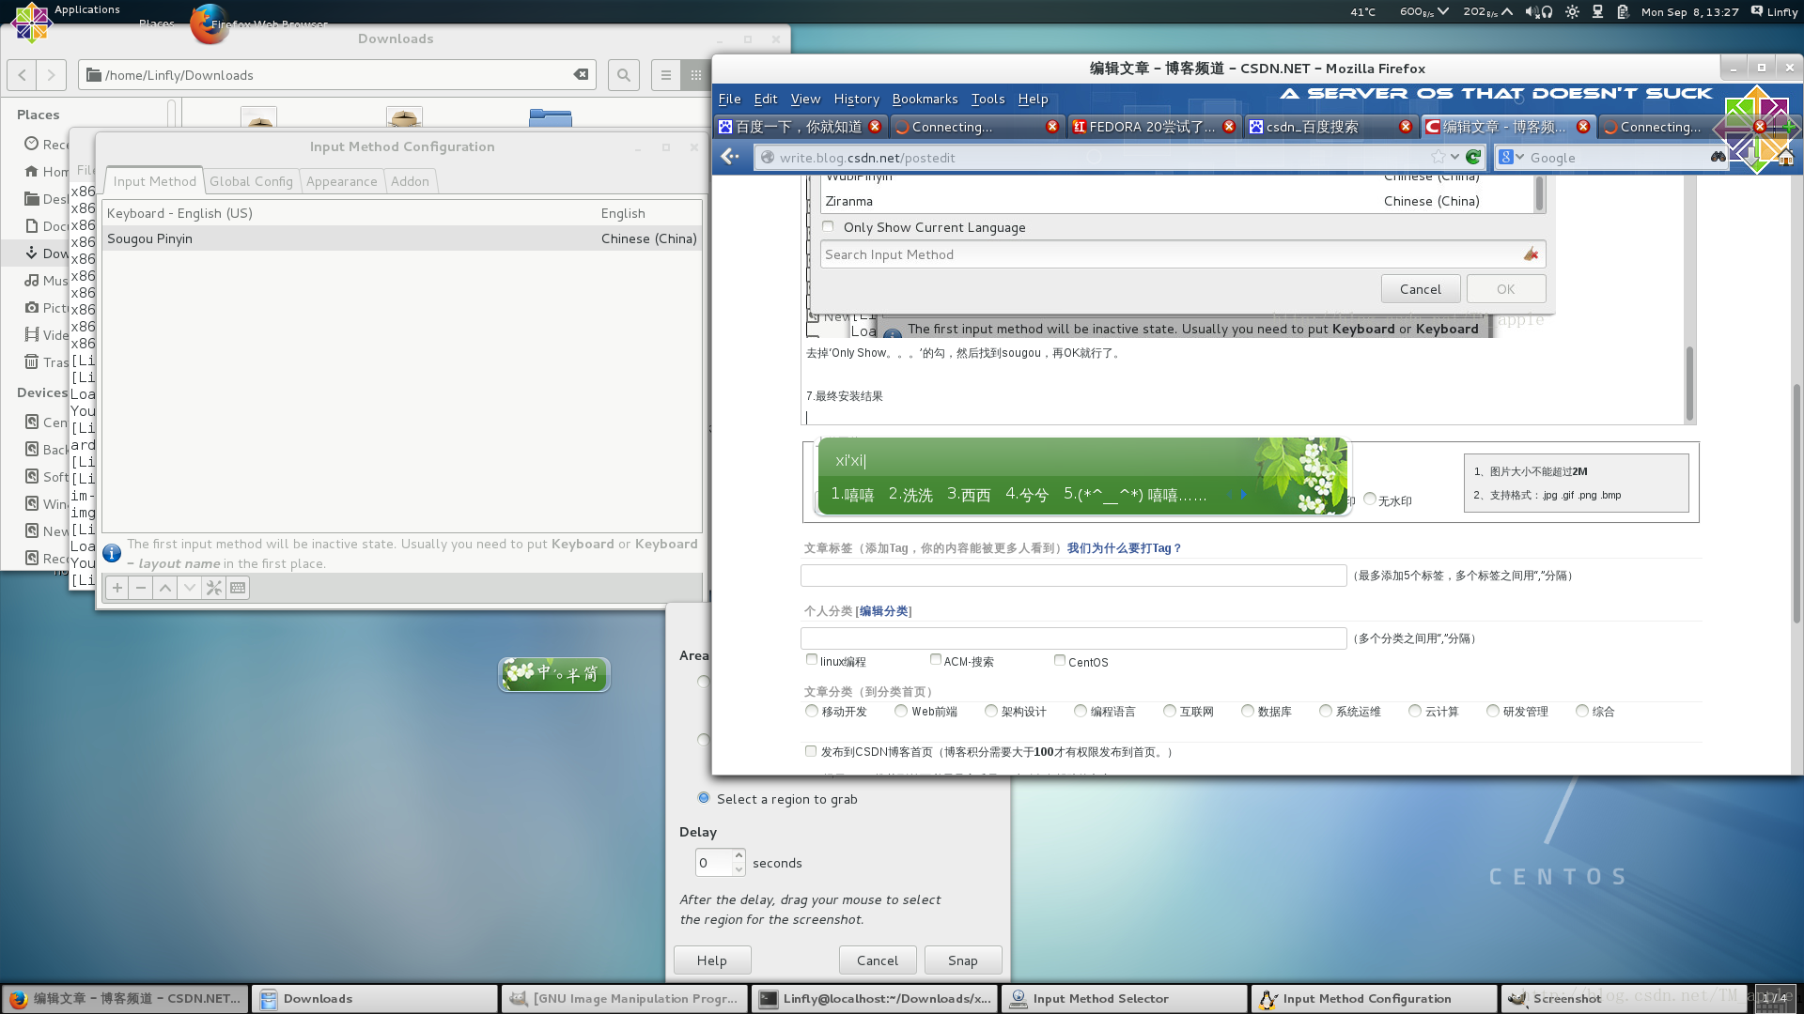Open the Applications menu

coord(86,9)
